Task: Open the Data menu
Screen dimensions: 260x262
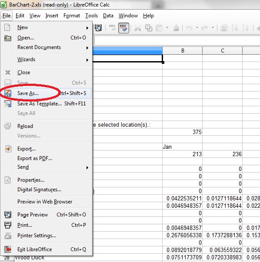Action: [x=108, y=16]
